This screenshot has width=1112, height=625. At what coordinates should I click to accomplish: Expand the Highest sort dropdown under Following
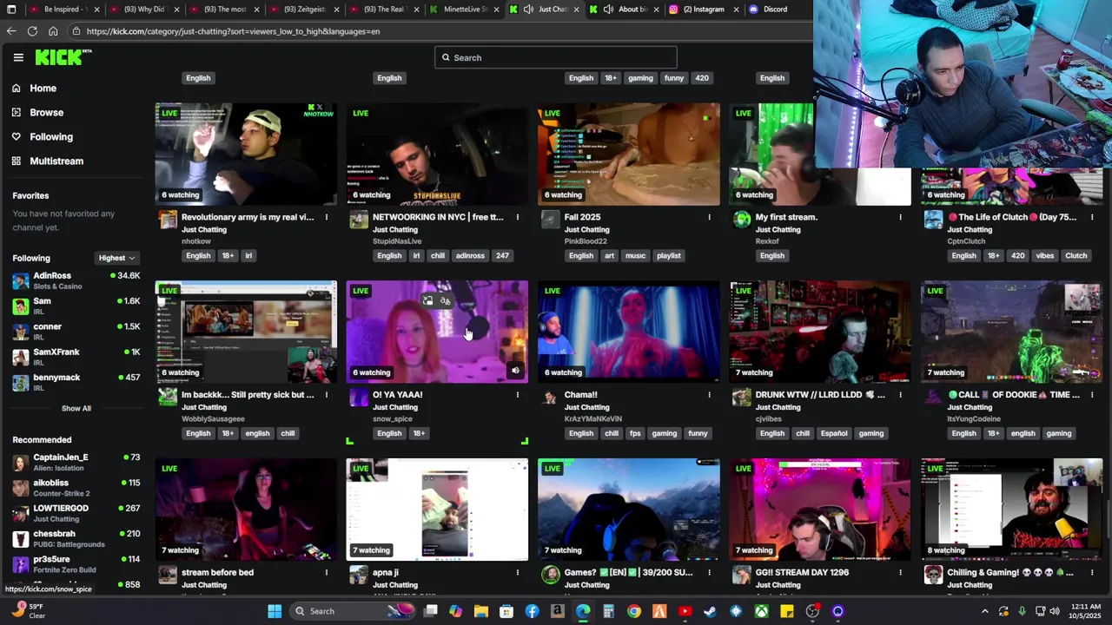pos(116,258)
